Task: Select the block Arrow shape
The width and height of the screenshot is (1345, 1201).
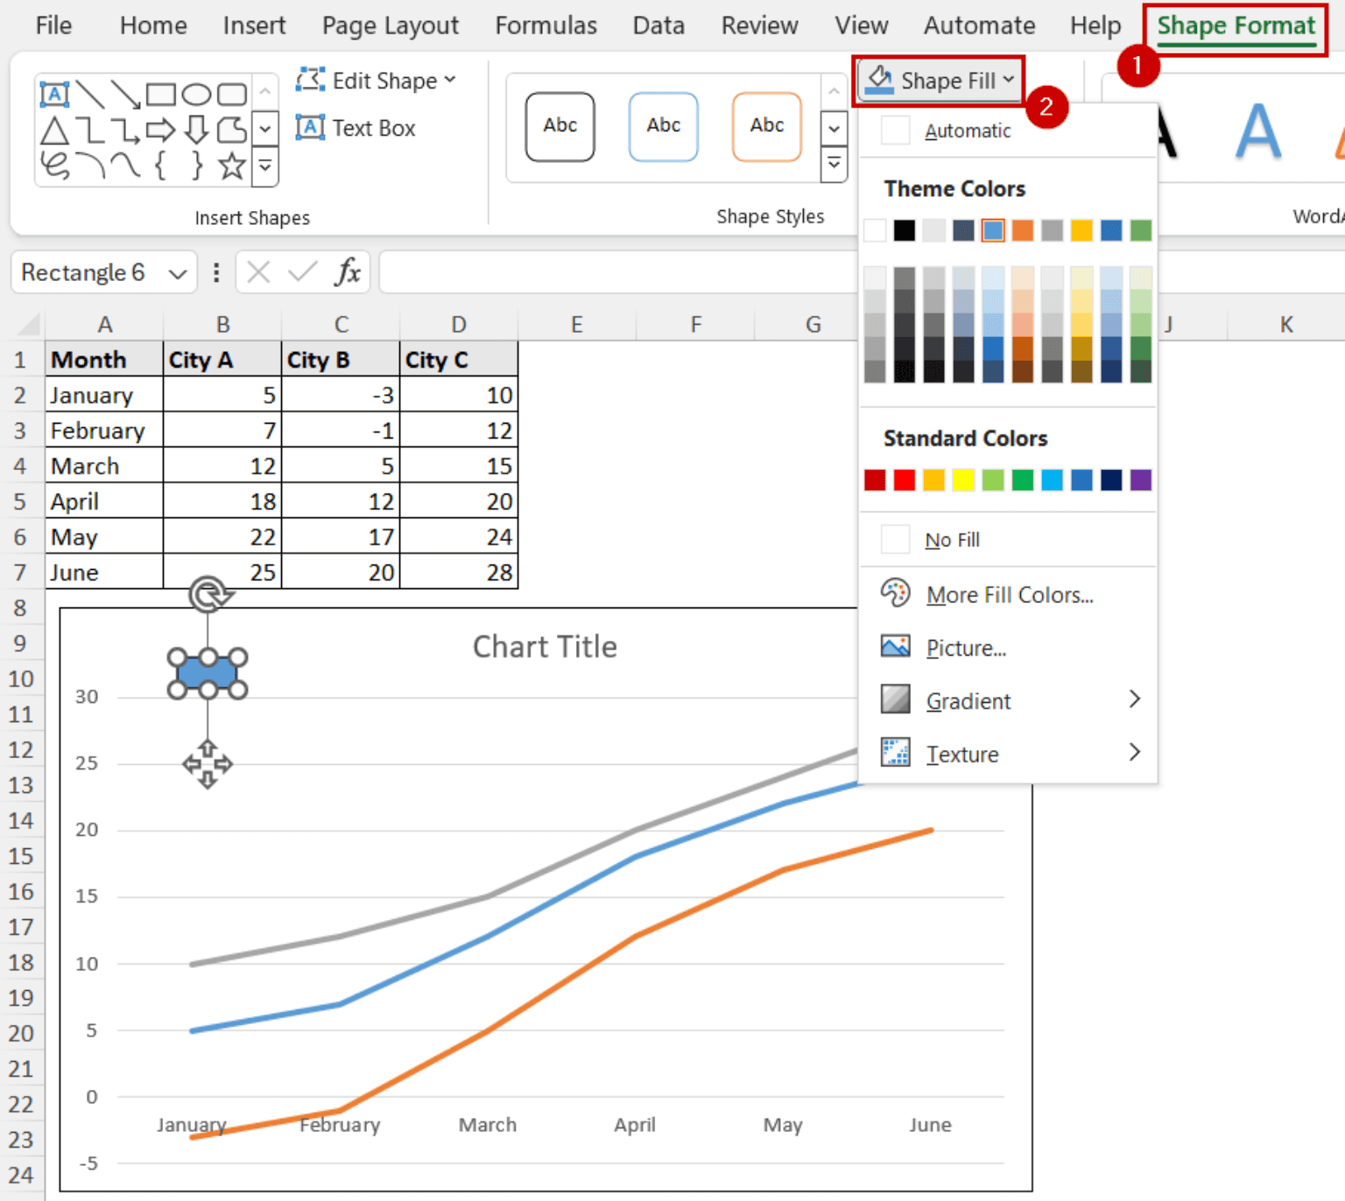Action: (x=161, y=130)
